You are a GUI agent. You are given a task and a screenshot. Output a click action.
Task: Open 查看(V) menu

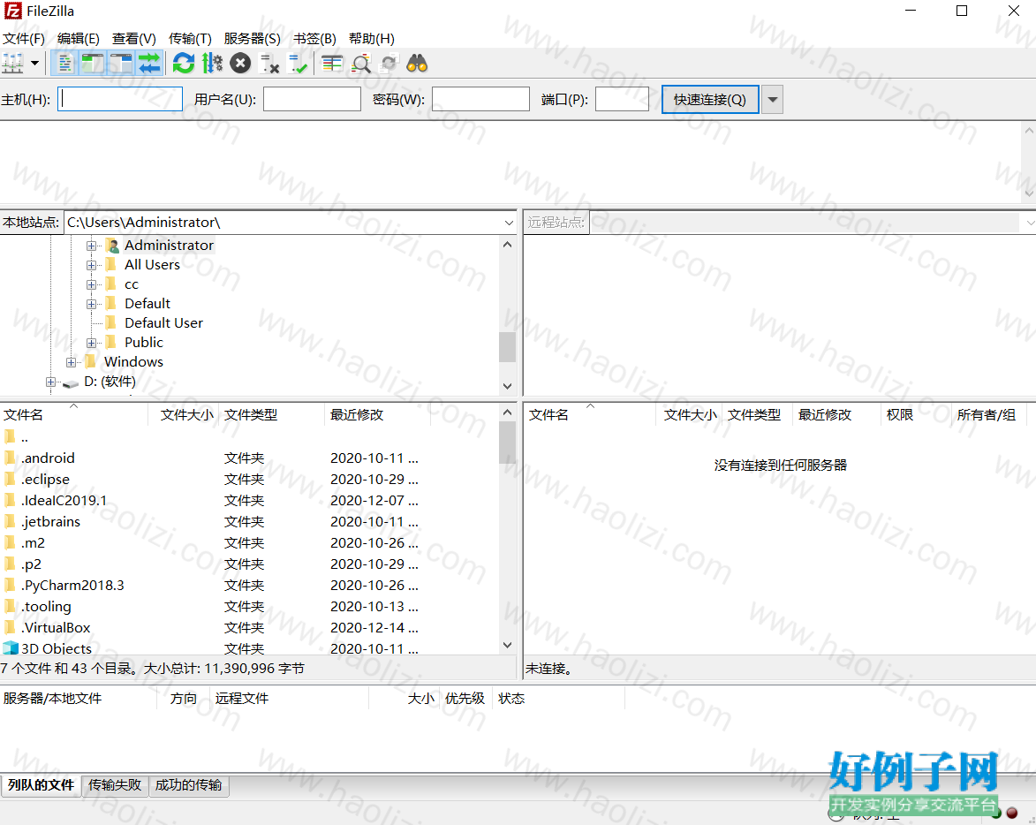tap(134, 38)
